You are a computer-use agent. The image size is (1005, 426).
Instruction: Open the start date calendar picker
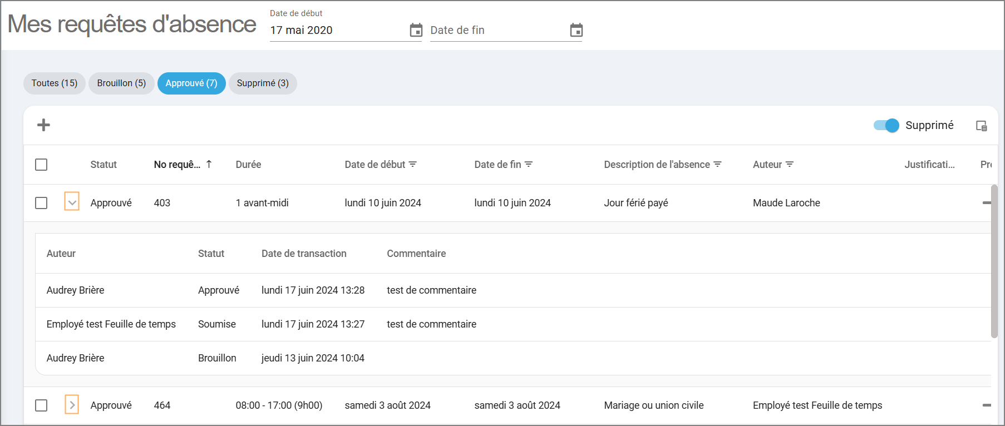[x=416, y=30]
